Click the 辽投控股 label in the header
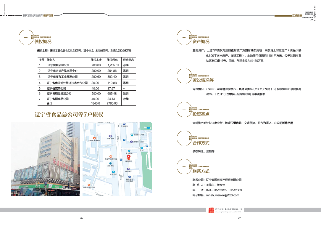Screen dimensions: 321x226 click(x=297, y=16)
